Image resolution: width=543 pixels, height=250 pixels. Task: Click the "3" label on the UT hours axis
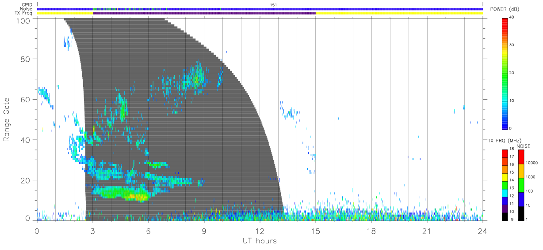[x=93, y=231]
